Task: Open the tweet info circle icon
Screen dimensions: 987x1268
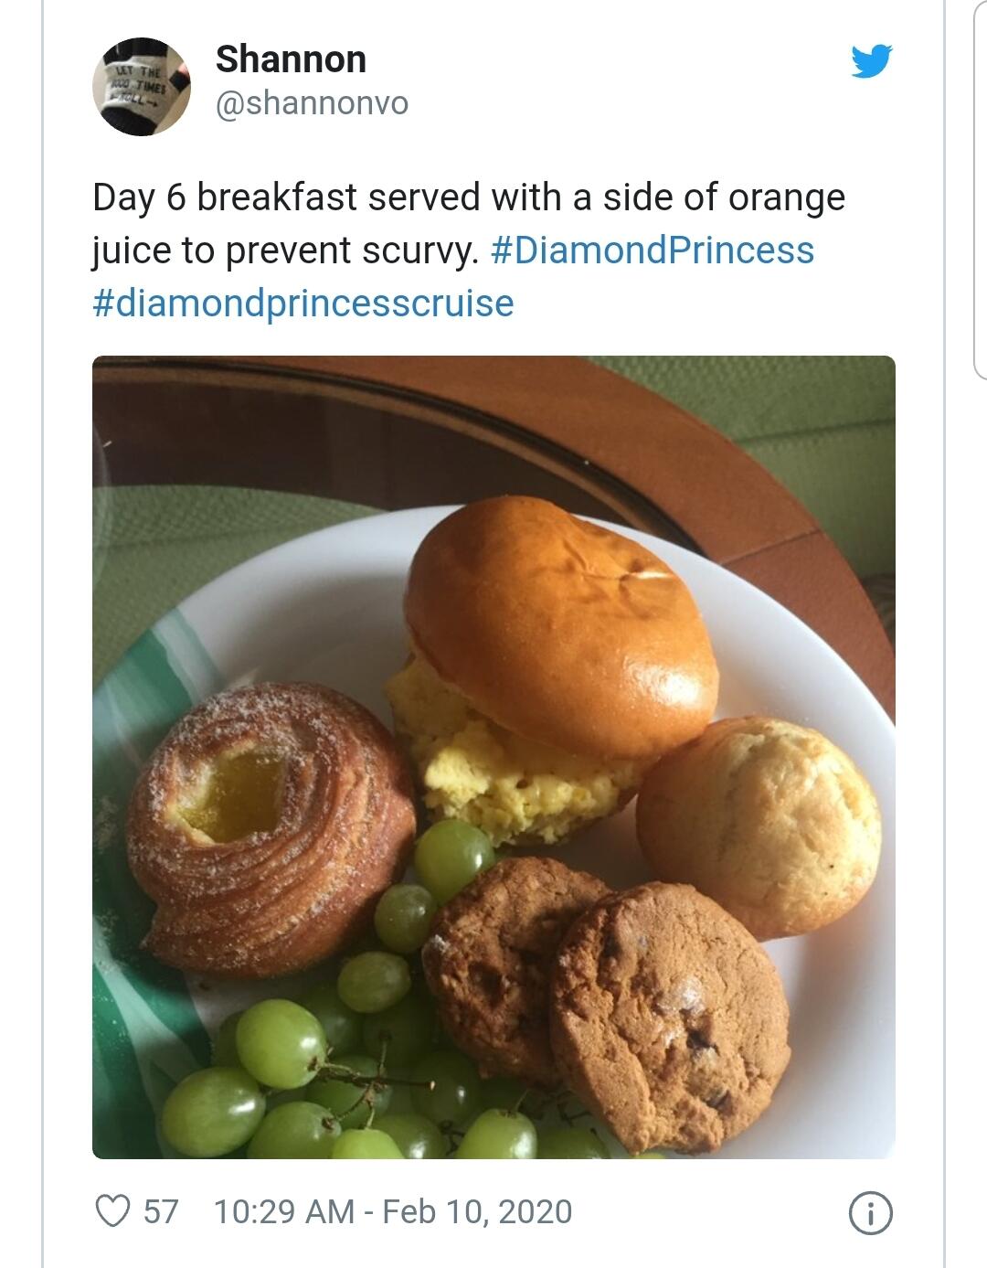Action: coord(870,1213)
